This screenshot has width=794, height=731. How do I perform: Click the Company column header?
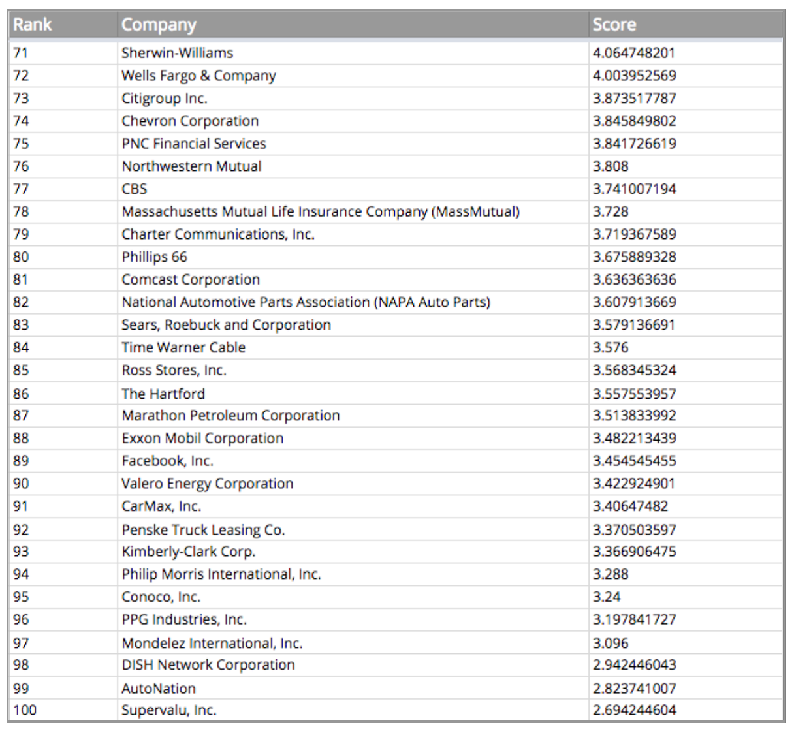coord(353,25)
